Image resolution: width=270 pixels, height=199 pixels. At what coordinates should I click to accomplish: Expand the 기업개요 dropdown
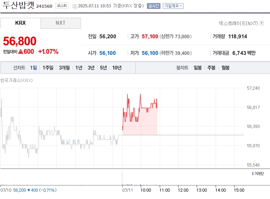[x=173, y=6]
